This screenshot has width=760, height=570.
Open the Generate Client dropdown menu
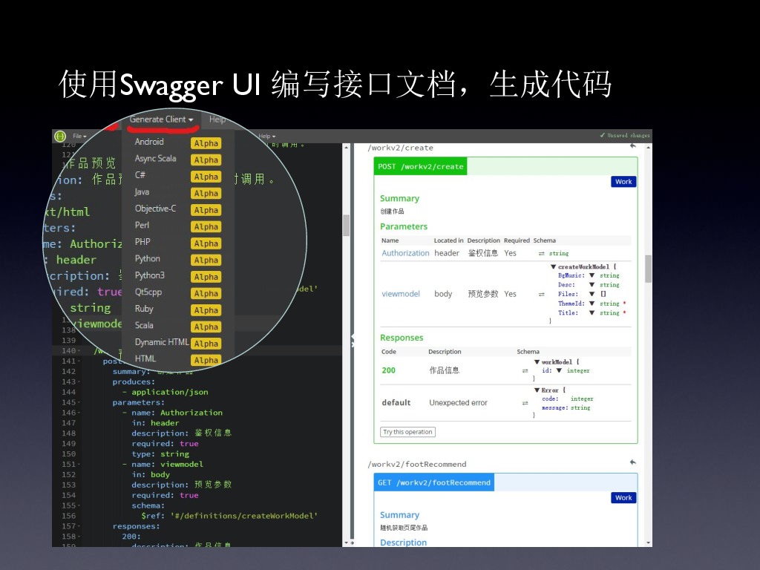click(161, 119)
